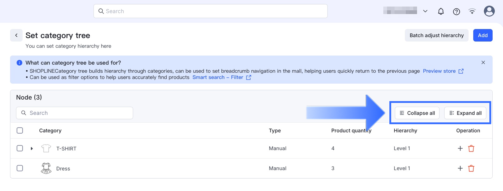503x191 pixels.
Task: Delete the Dress category with trash icon
Action: click(x=471, y=168)
